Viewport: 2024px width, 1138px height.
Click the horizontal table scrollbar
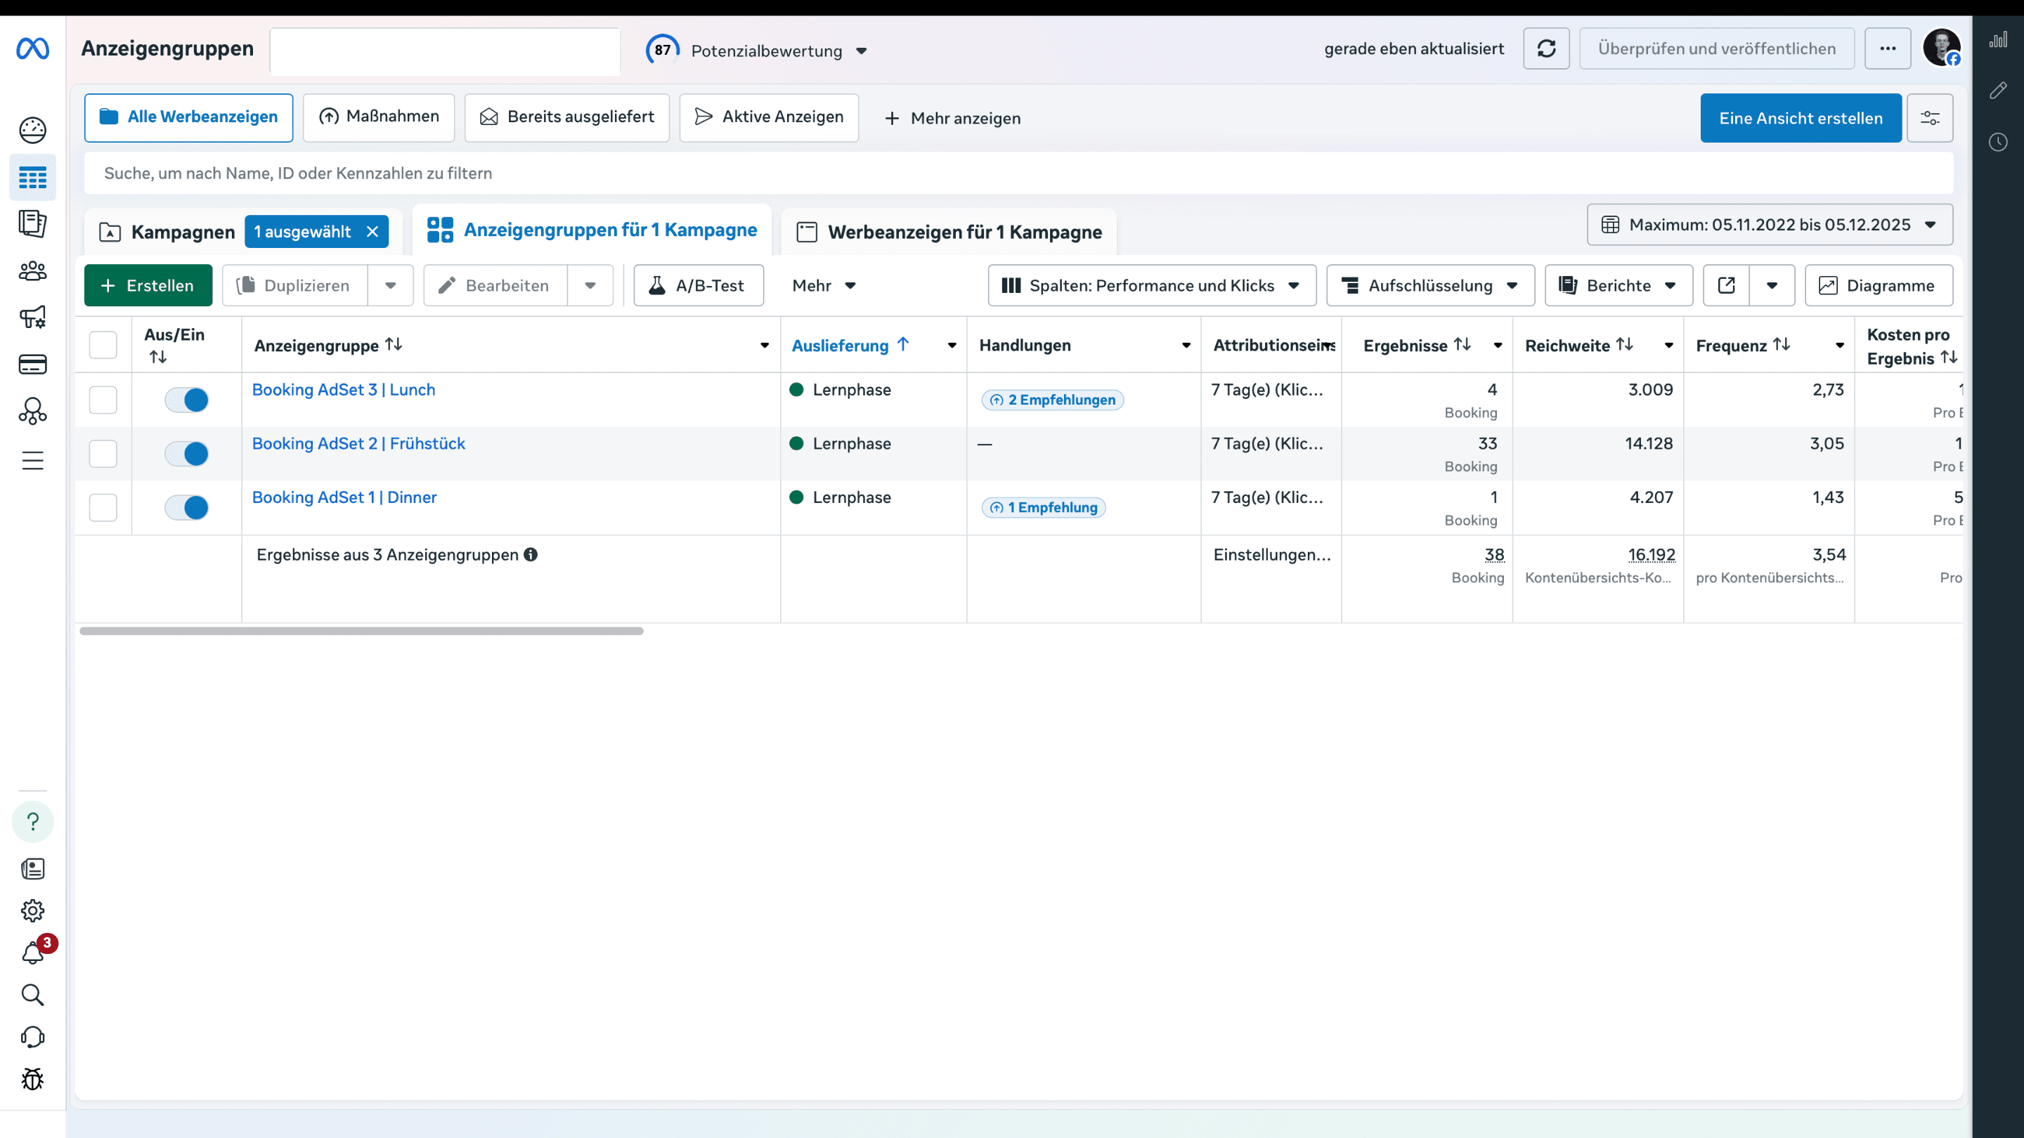click(361, 631)
